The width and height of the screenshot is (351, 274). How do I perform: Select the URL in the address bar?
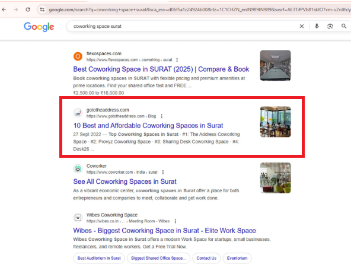(x=200, y=9)
